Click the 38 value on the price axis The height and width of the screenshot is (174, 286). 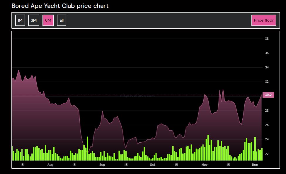click(267, 39)
